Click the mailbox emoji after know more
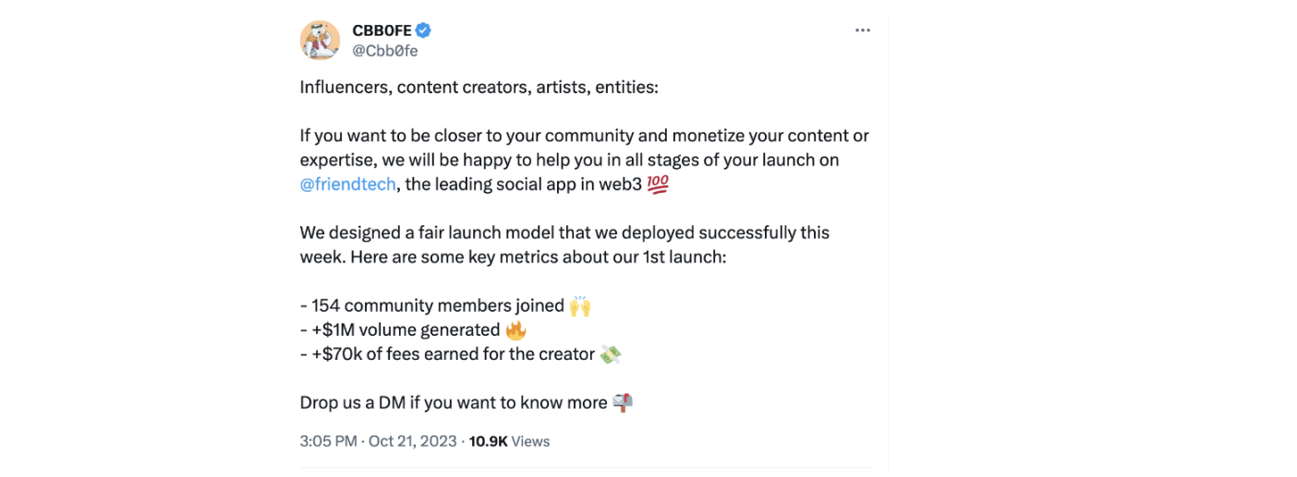This screenshot has width=1297, height=477. [x=623, y=402]
